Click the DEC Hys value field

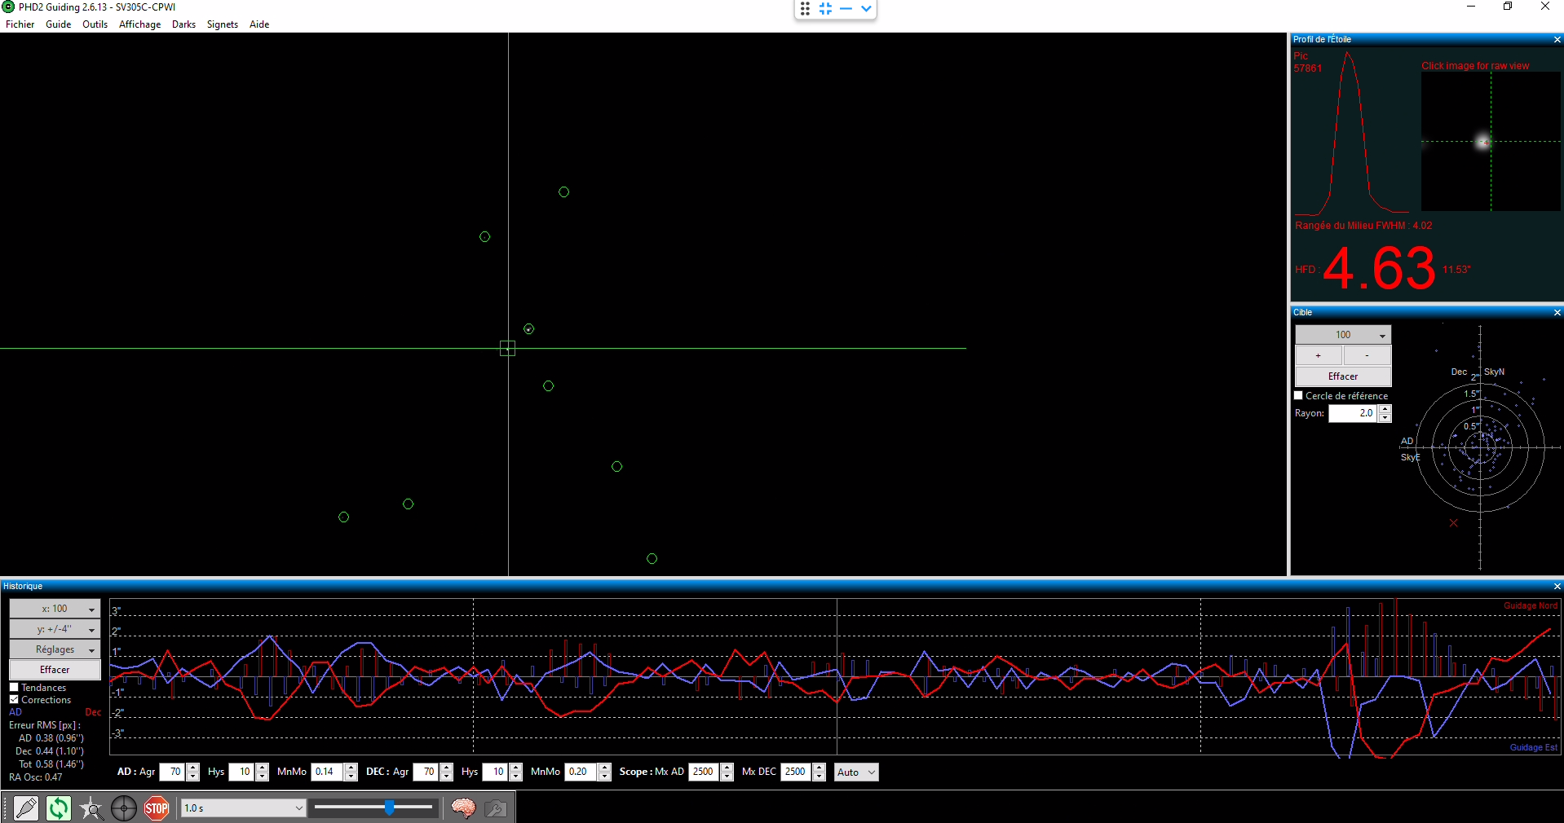(496, 772)
